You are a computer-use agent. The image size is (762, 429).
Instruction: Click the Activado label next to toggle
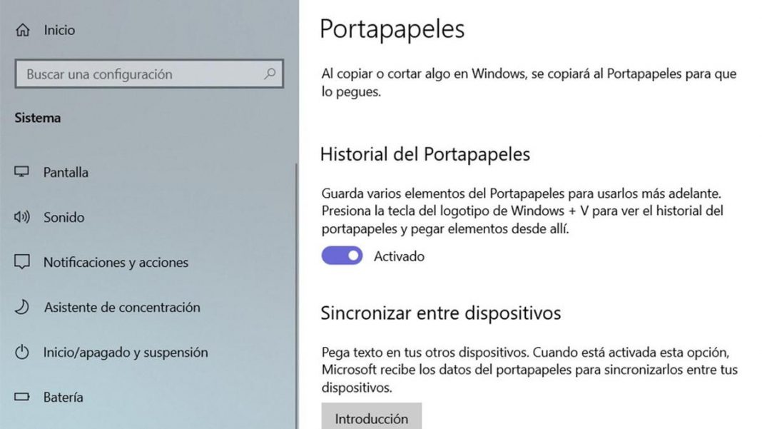[x=399, y=256]
